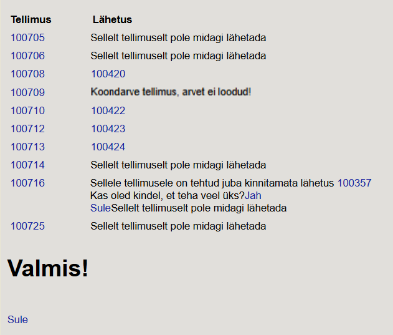
Task: Click the Lähetus column header
Action: click(x=112, y=20)
